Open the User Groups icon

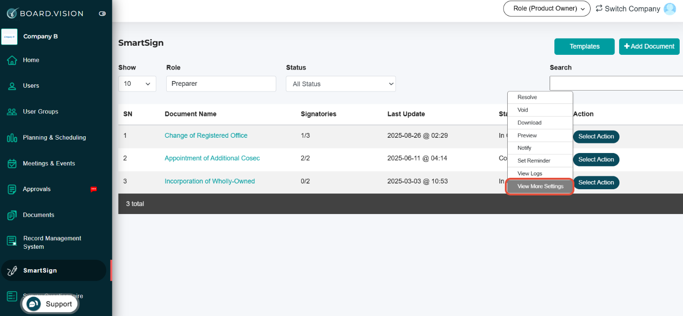tap(12, 112)
